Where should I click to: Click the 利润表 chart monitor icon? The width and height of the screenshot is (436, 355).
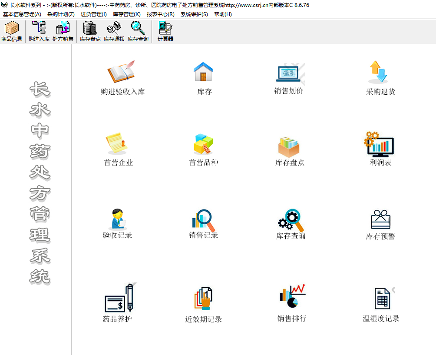coord(379,144)
